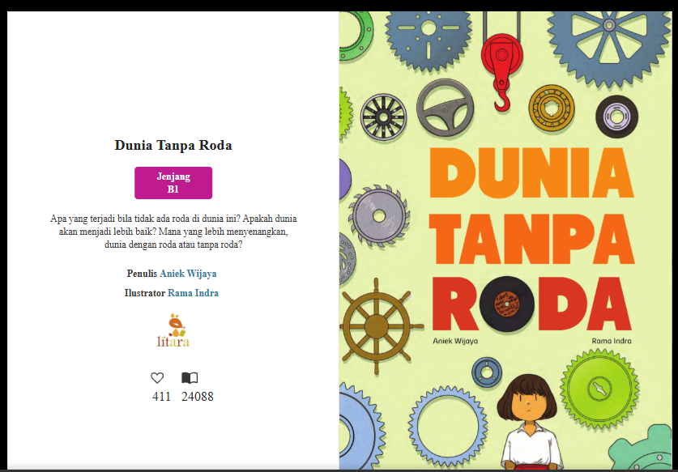Image resolution: width=678 pixels, height=472 pixels.
Task: Click the read count 24088
Action: [x=198, y=397]
